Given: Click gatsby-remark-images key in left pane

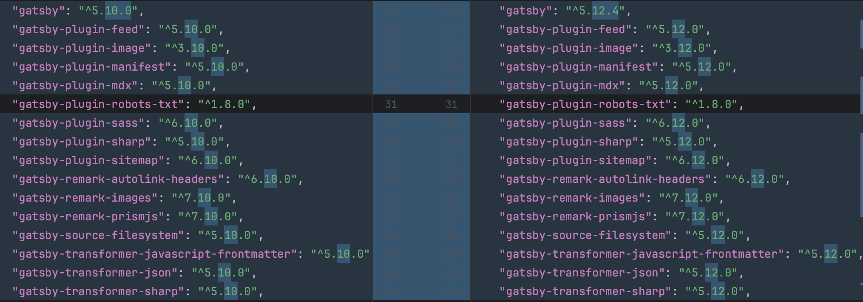Looking at the screenshot, I should pyautogui.click(x=85, y=198).
